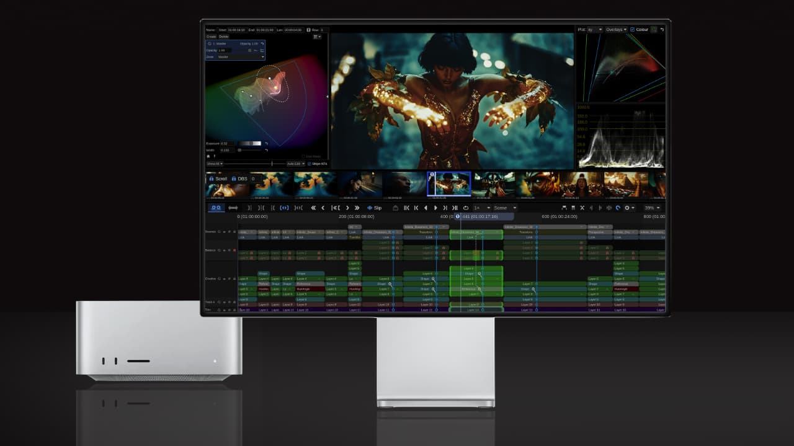Click the Delete button next to Create
The width and height of the screenshot is (794, 446).
click(224, 36)
